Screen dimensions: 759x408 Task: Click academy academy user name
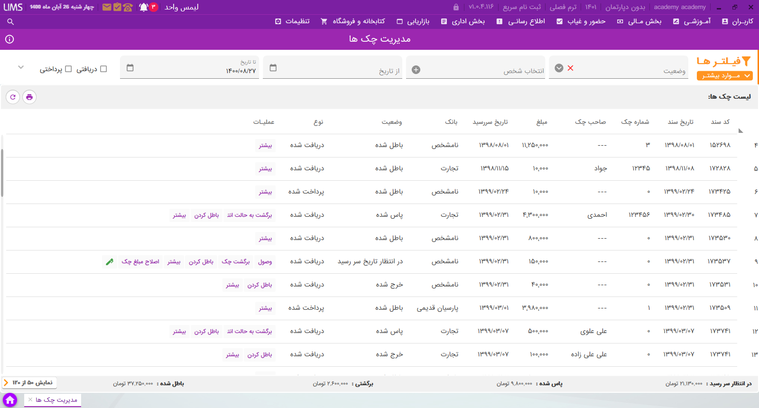[679, 7]
